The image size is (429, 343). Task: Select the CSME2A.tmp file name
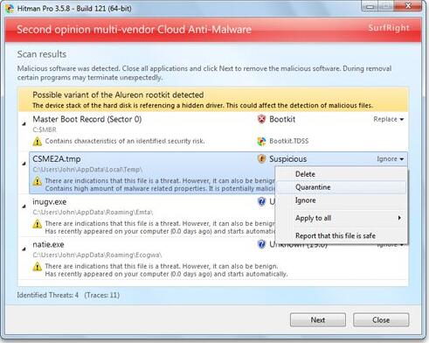57,159
